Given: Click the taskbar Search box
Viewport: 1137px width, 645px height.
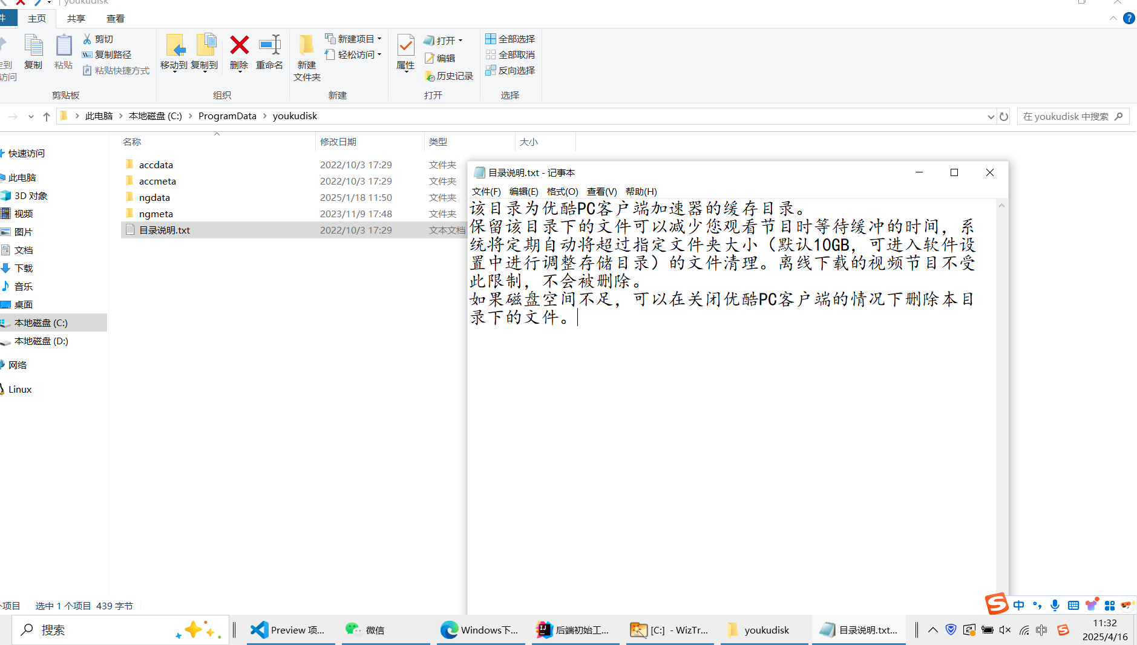Looking at the screenshot, I should (x=120, y=630).
